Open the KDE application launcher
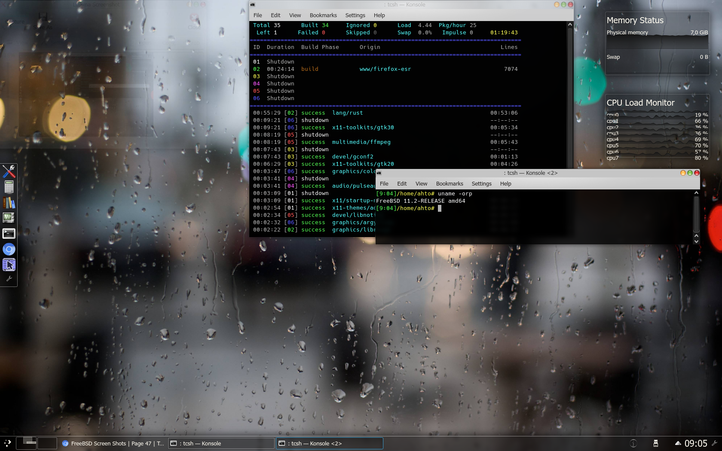Viewport: 722px width, 451px height. coord(7,443)
